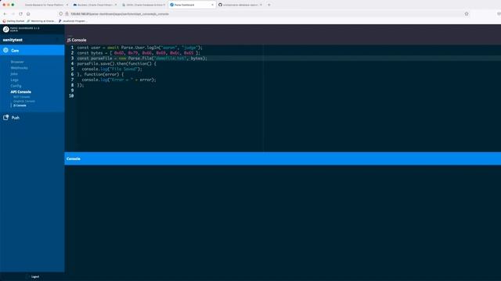This screenshot has height=281, width=501.
Task: Go back with the browser back arrow
Action: point(5,14)
